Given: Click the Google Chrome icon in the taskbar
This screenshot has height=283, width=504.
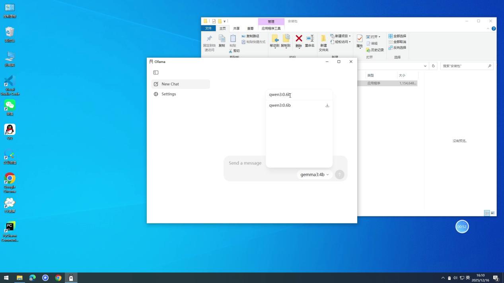Looking at the screenshot, I should point(58,278).
